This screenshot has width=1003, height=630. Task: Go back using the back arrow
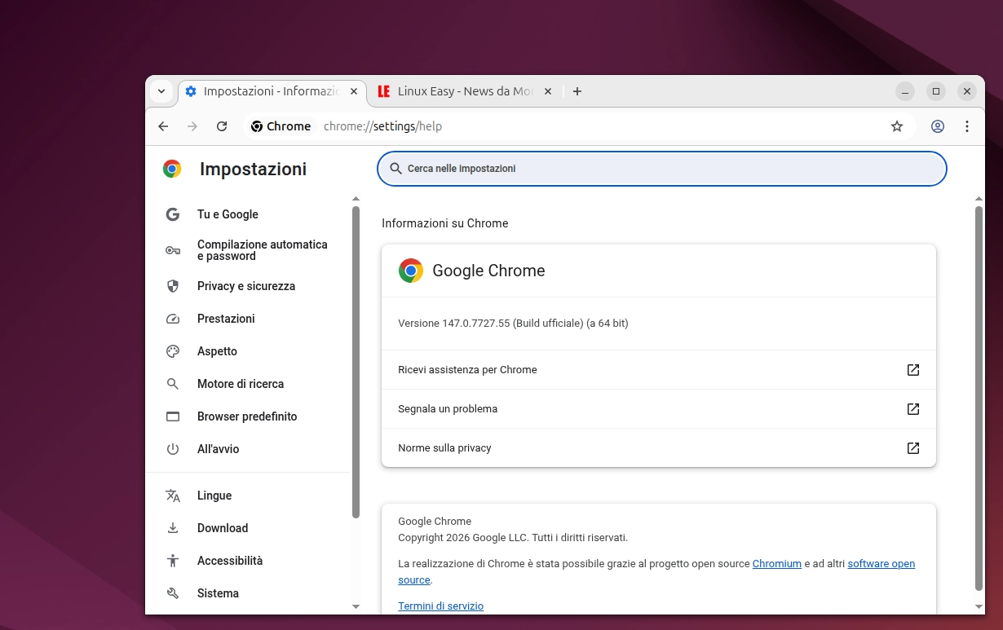point(163,126)
